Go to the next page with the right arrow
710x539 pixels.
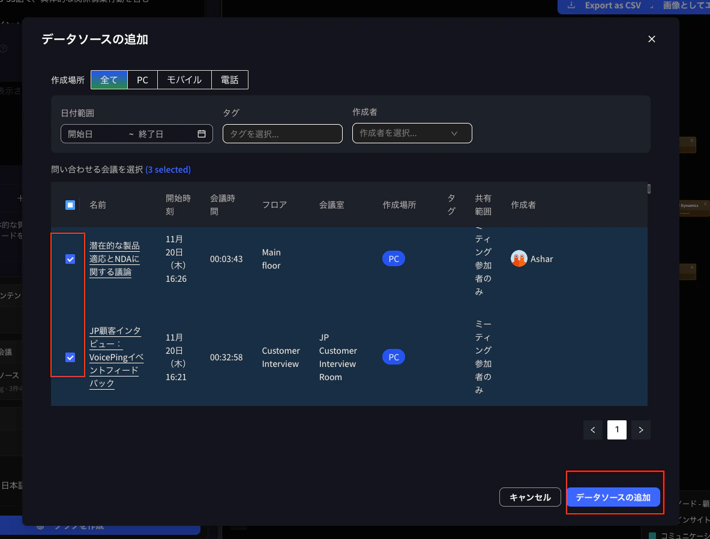[640, 430]
